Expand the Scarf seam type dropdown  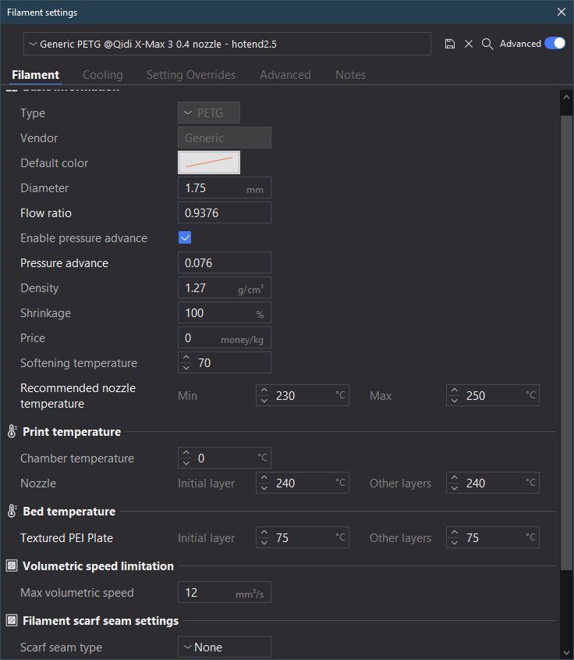click(225, 648)
